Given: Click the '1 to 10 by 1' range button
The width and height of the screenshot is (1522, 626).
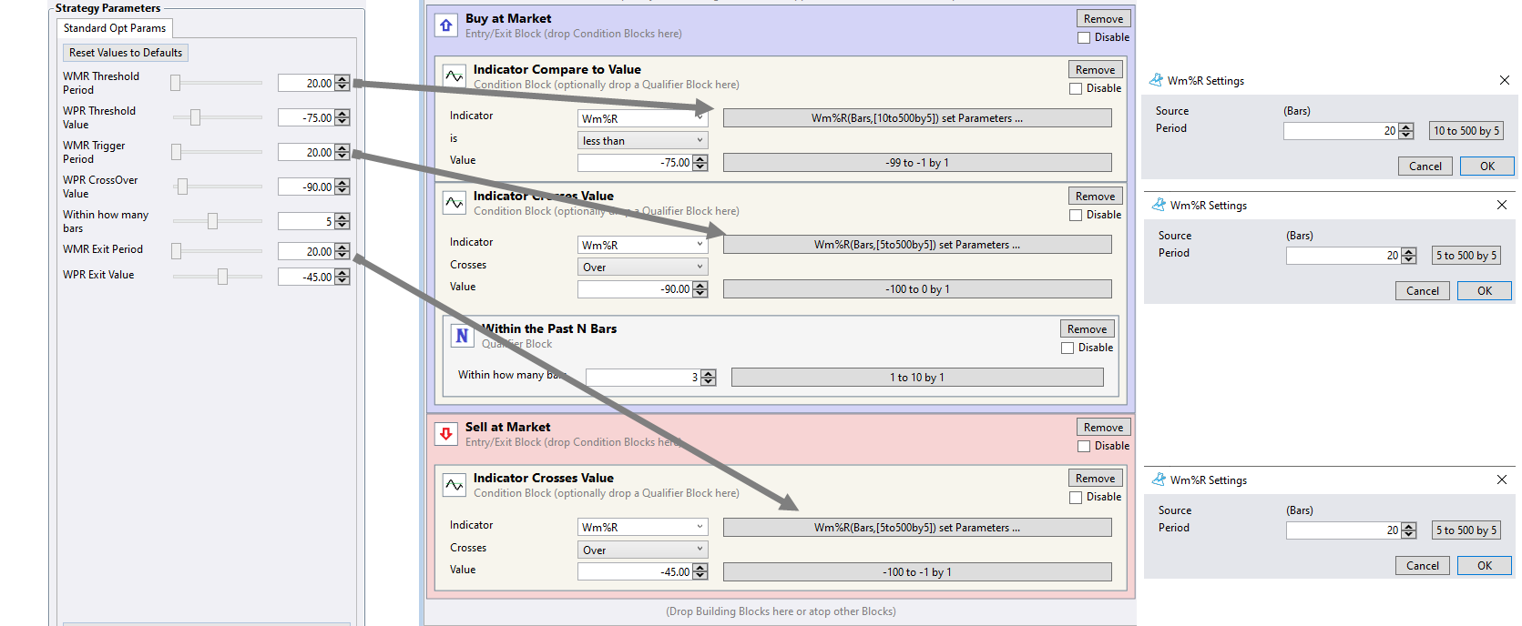Looking at the screenshot, I should click(x=917, y=377).
